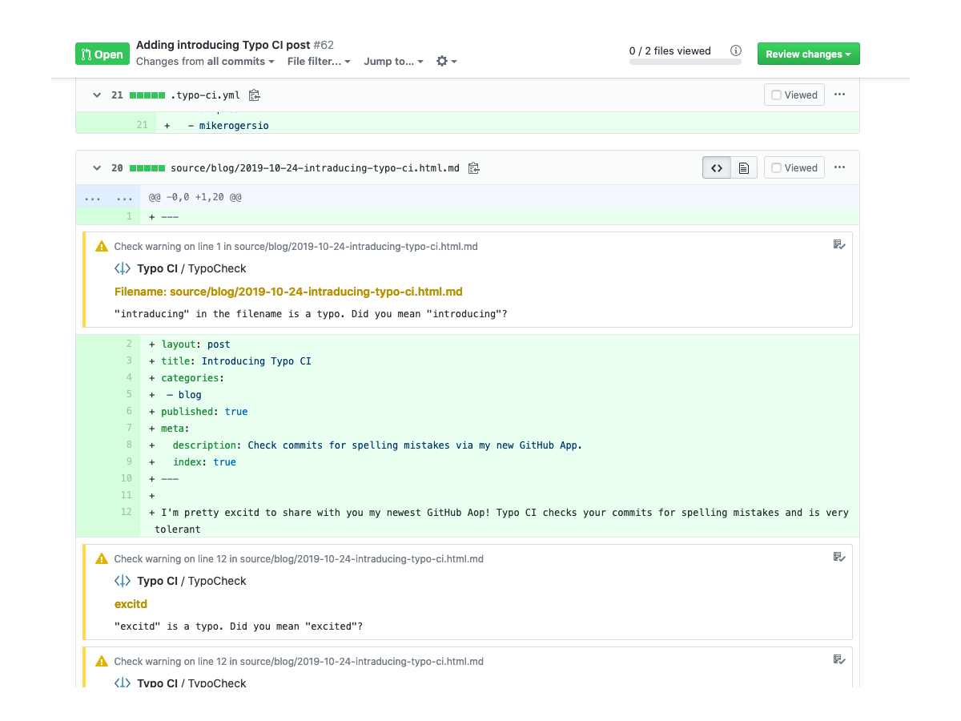
Task: Collapse the blog markdown file diff
Action: click(97, 168)
